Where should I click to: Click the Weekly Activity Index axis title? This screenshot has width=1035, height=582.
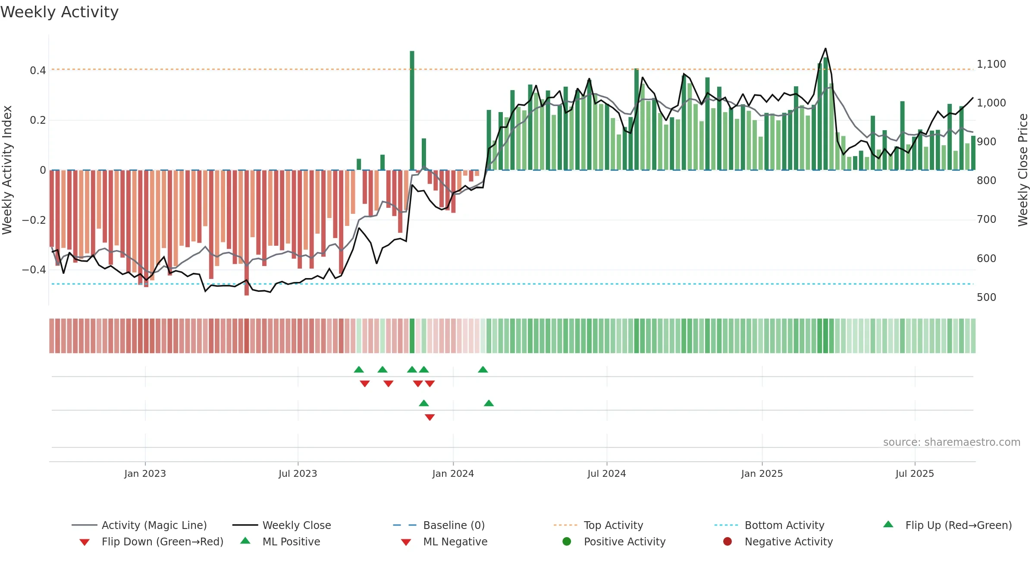(x=7, y=170)
